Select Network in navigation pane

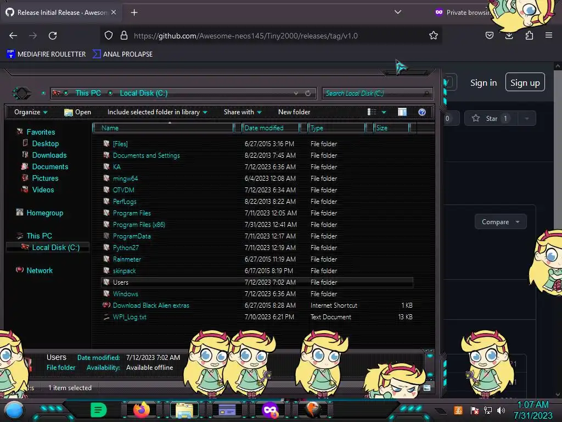click(x=40, y=270)
